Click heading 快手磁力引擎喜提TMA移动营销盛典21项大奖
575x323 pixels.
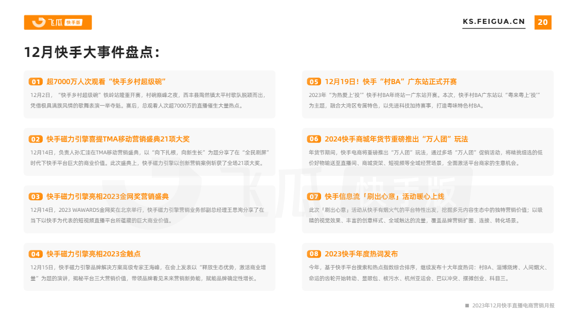tap(118, 139)
